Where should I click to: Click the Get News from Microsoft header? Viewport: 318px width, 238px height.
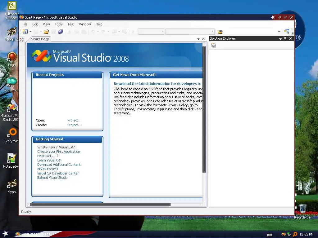(x=156, y=75)
